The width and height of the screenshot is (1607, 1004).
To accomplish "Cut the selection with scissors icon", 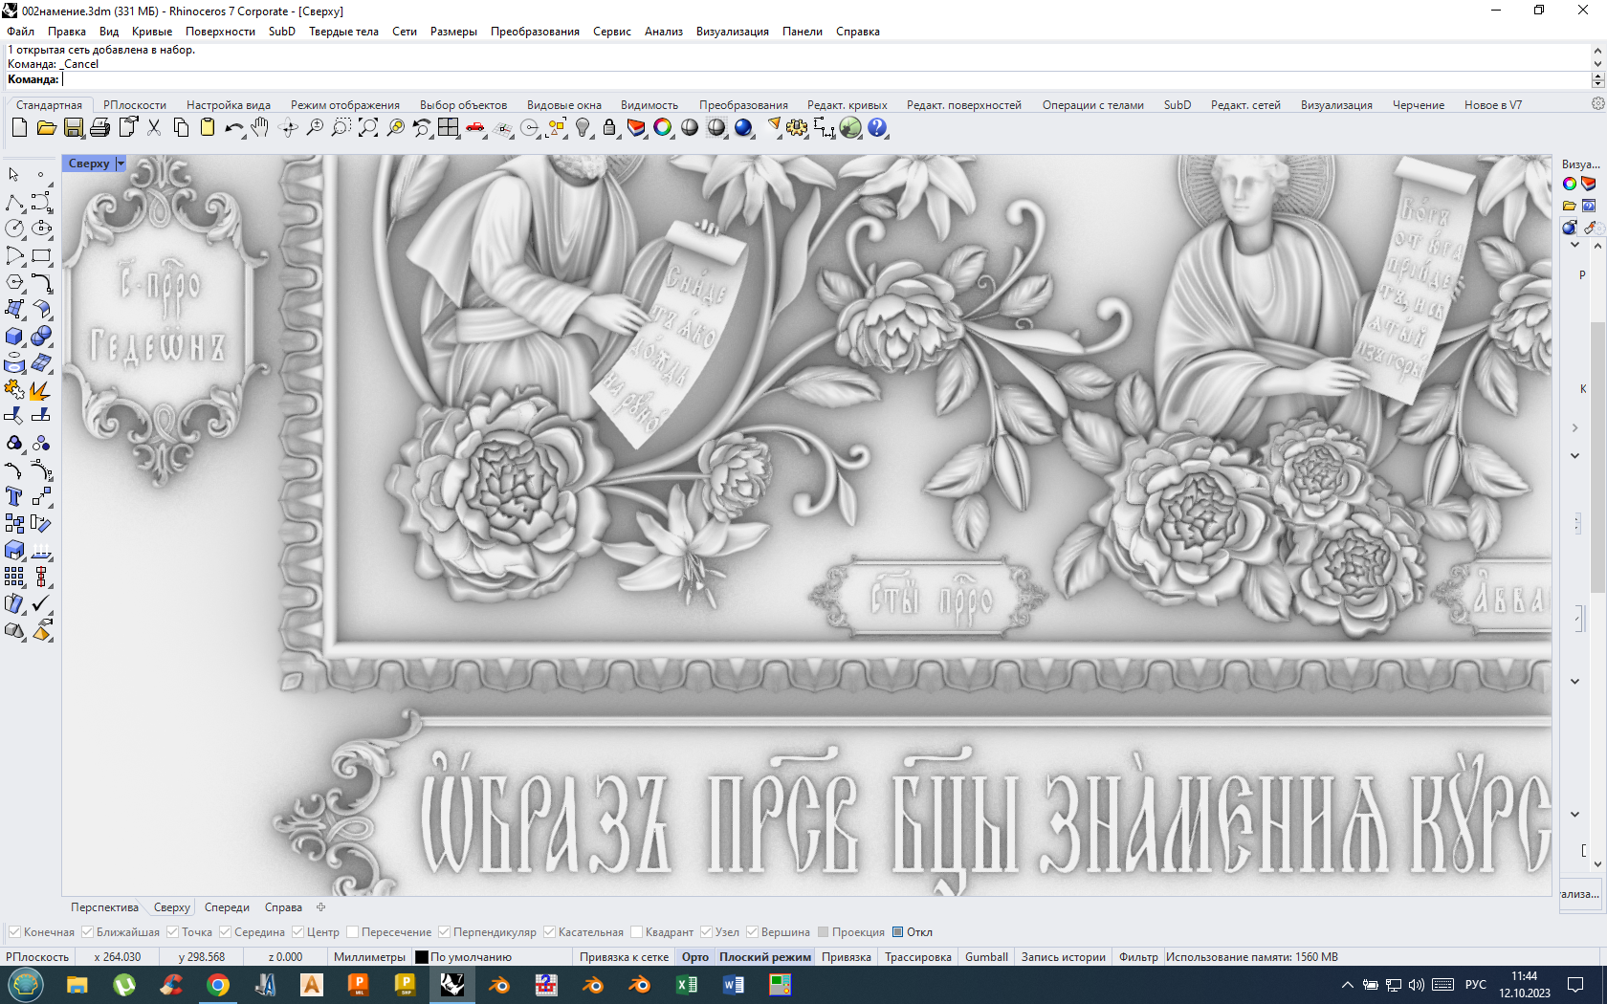I will [x=154, y=127].
